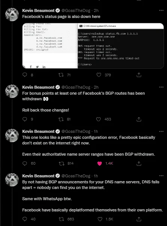167x226 pixels.
Task: Reply to the tweet with 60 replies
Action: [25, 164]
